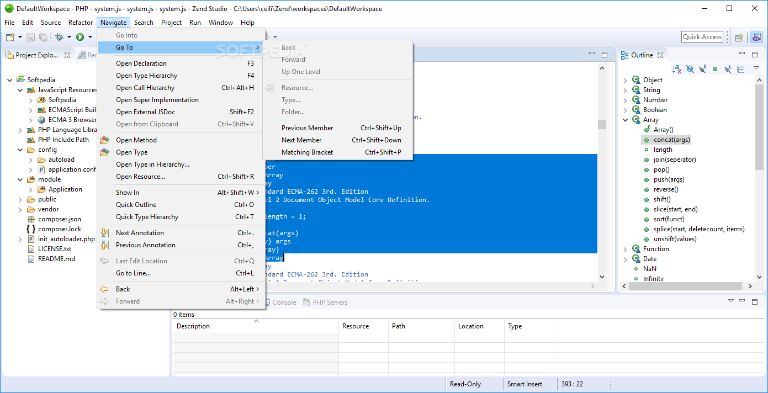
Task: Click the green Run play icon
Action: (x=80, y=37)
